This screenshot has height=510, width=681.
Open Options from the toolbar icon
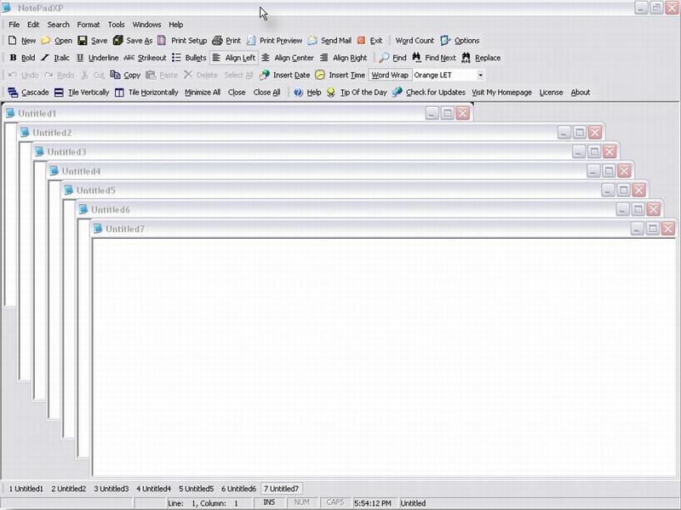pos(445,40)
